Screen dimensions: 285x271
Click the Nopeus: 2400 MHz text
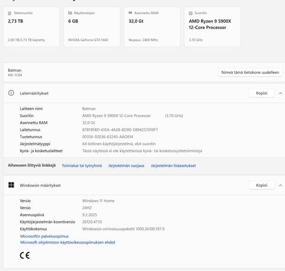pyautogui.click(x=143, y=40)
